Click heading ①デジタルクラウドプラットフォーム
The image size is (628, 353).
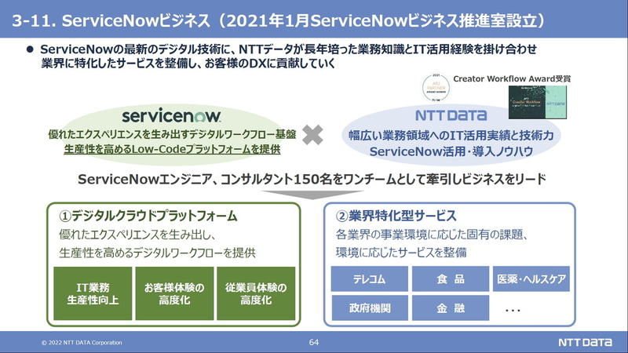coord(148,217)
